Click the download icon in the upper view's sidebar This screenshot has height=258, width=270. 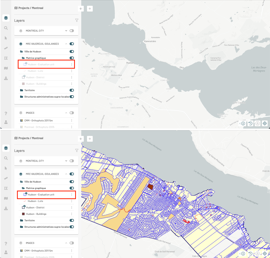pos(6,78)
